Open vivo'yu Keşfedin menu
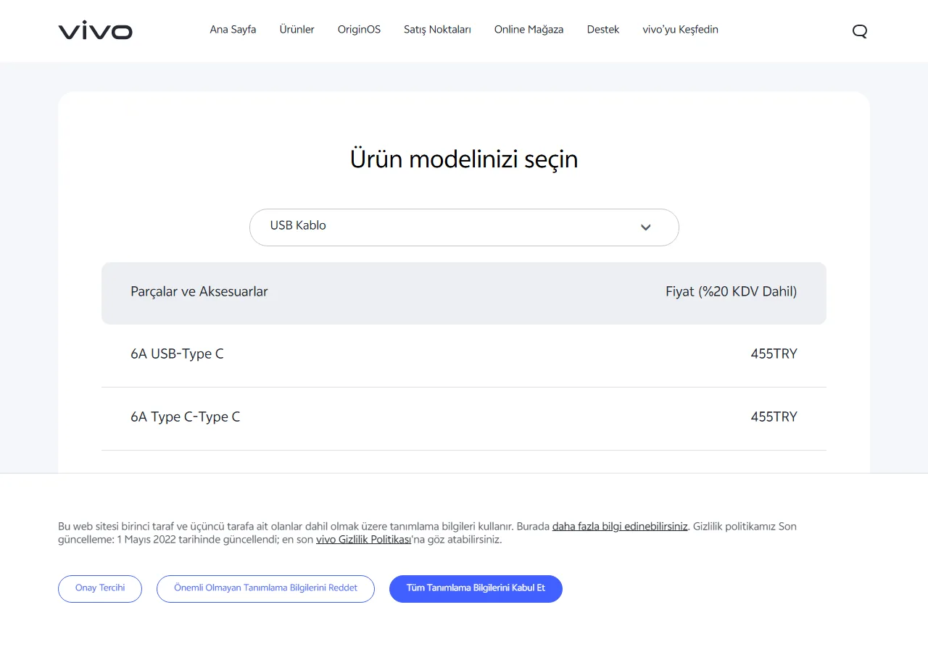The height and width of the screenshot is (652, 928). tap(680, 30)
